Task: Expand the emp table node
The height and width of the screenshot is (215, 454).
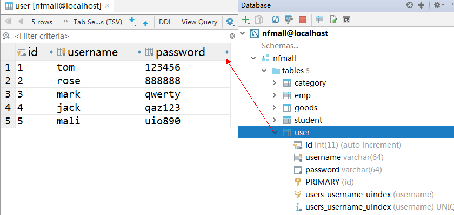Action: coord(275,95)
